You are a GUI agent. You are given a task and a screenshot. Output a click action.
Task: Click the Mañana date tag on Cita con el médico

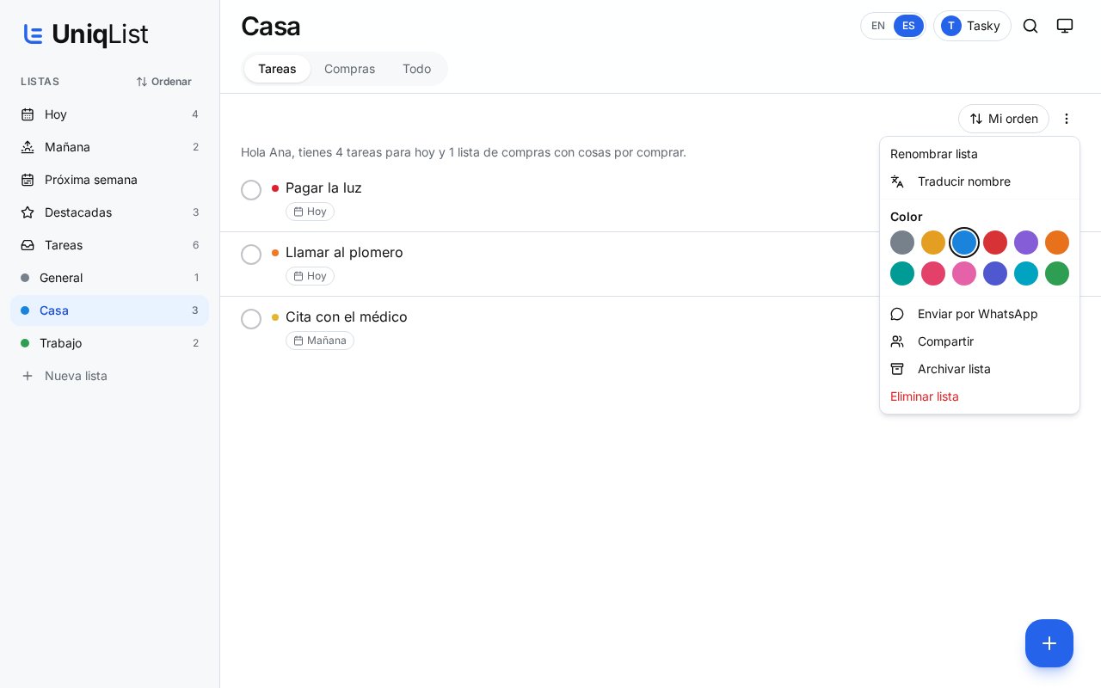point(320,341)
